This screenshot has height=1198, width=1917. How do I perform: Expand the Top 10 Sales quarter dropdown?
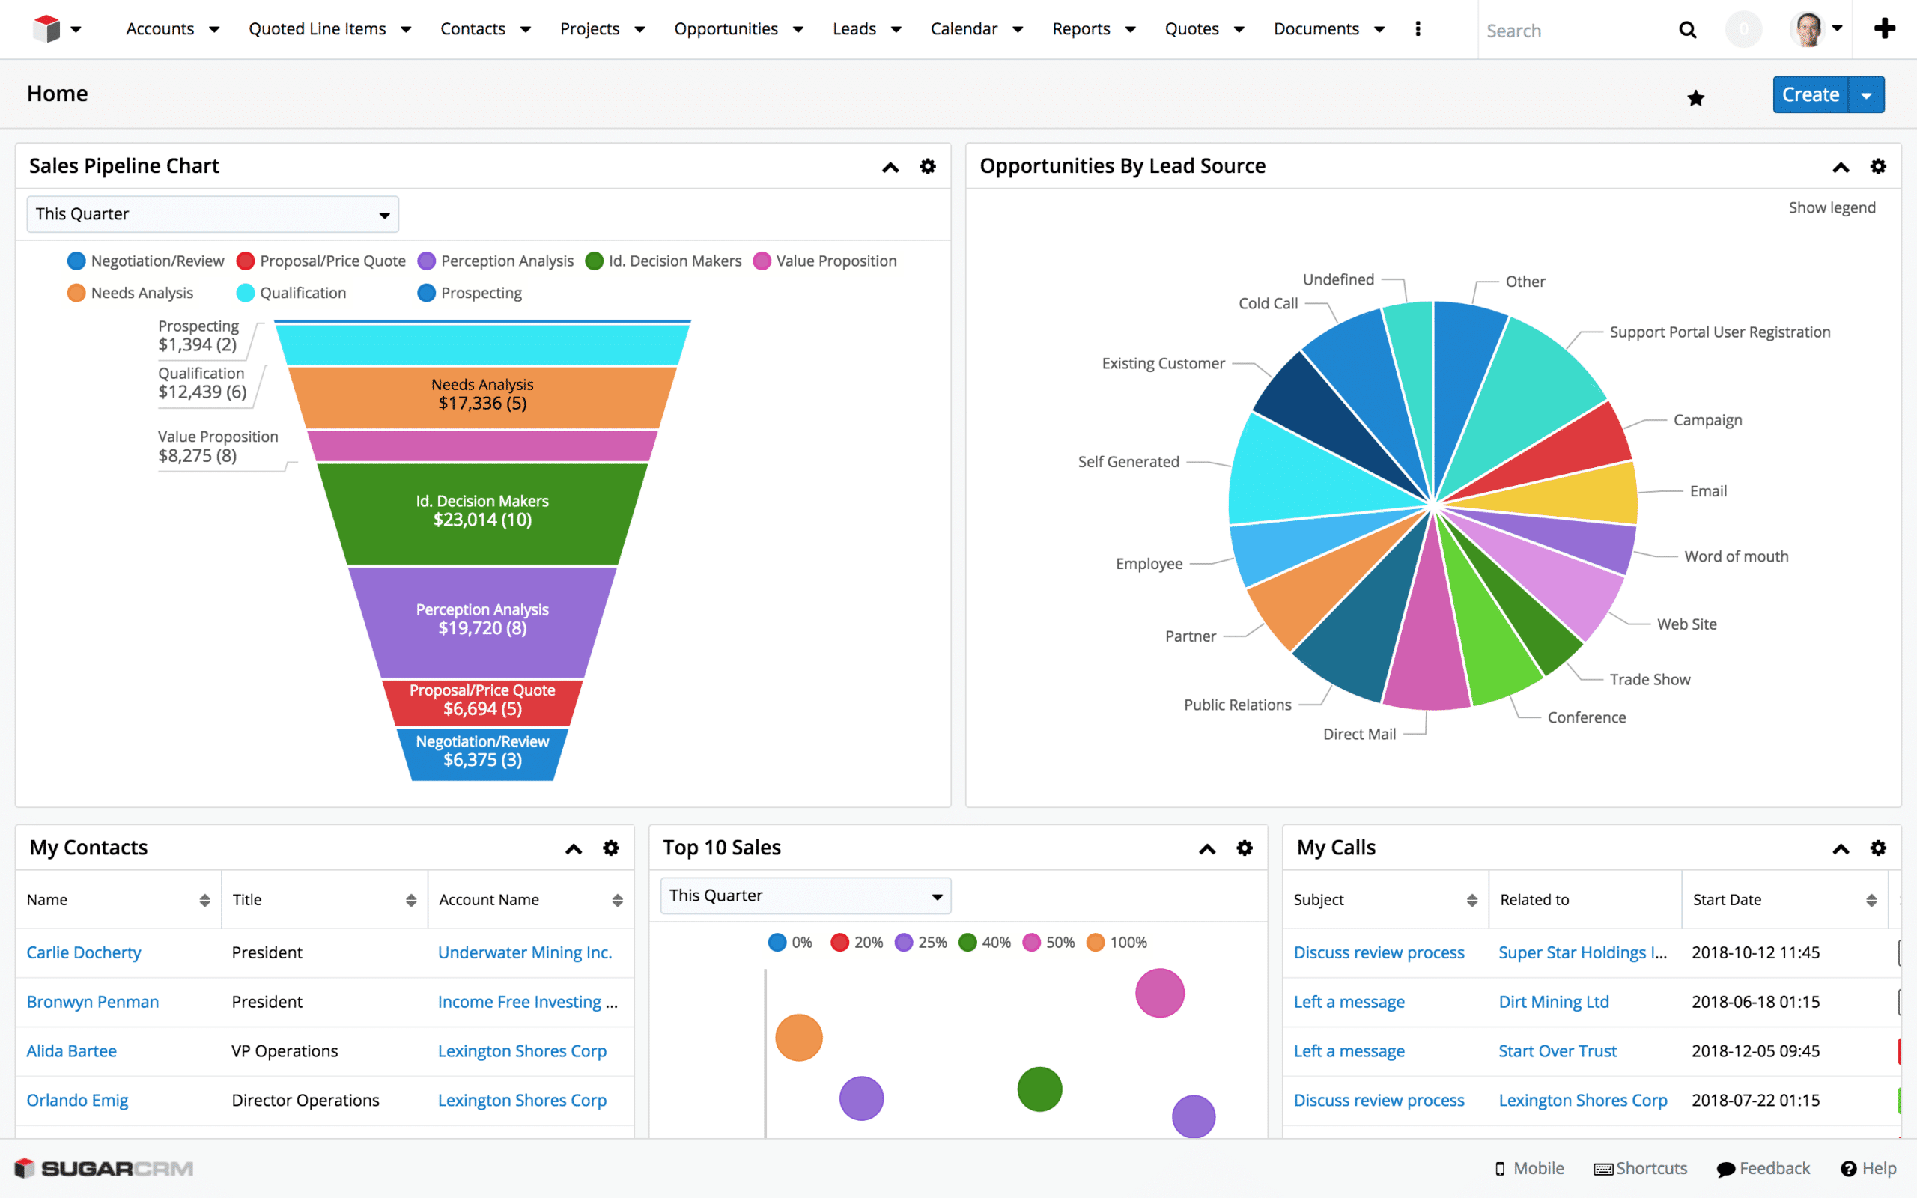click(x=804, y=893)
